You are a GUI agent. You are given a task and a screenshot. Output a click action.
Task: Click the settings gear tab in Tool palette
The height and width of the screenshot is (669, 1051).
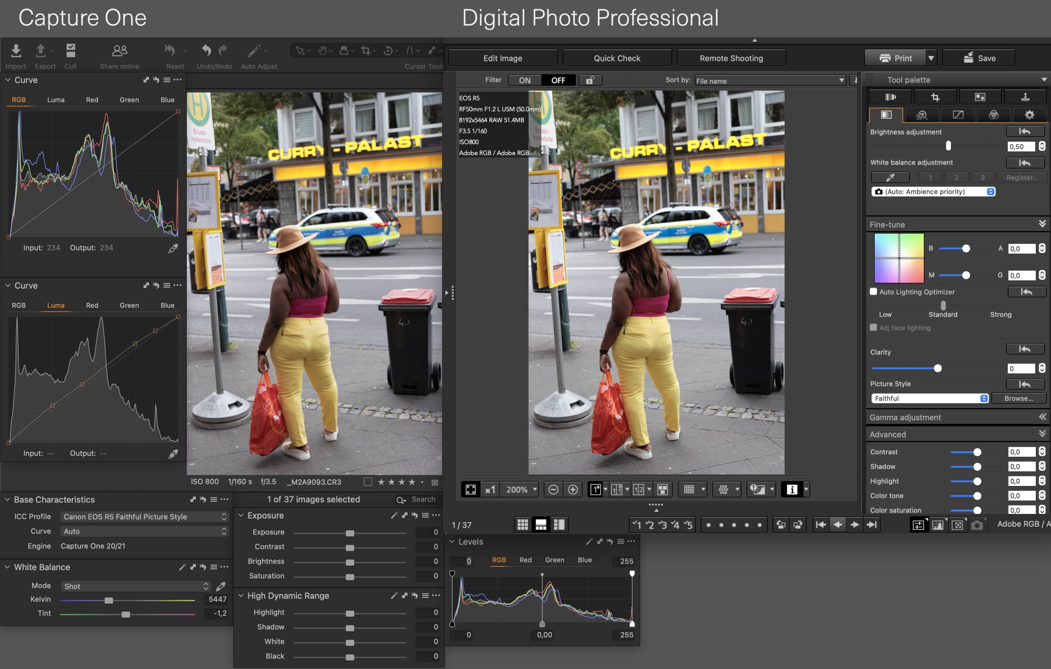(x=1029, y=115)
